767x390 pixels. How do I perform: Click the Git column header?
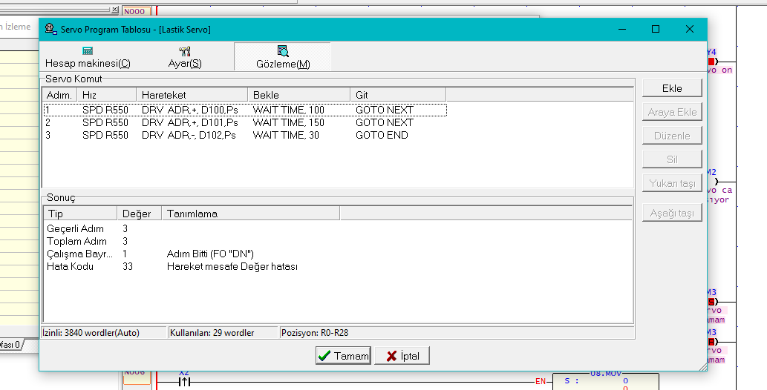(x=397, y=95)
